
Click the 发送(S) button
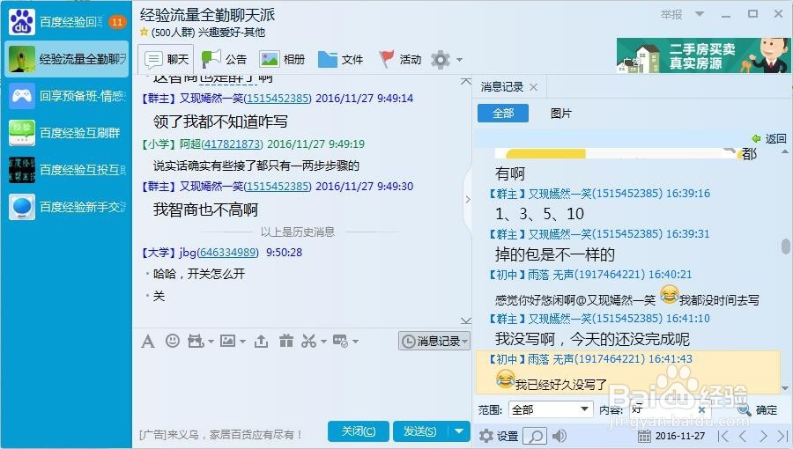421,431
